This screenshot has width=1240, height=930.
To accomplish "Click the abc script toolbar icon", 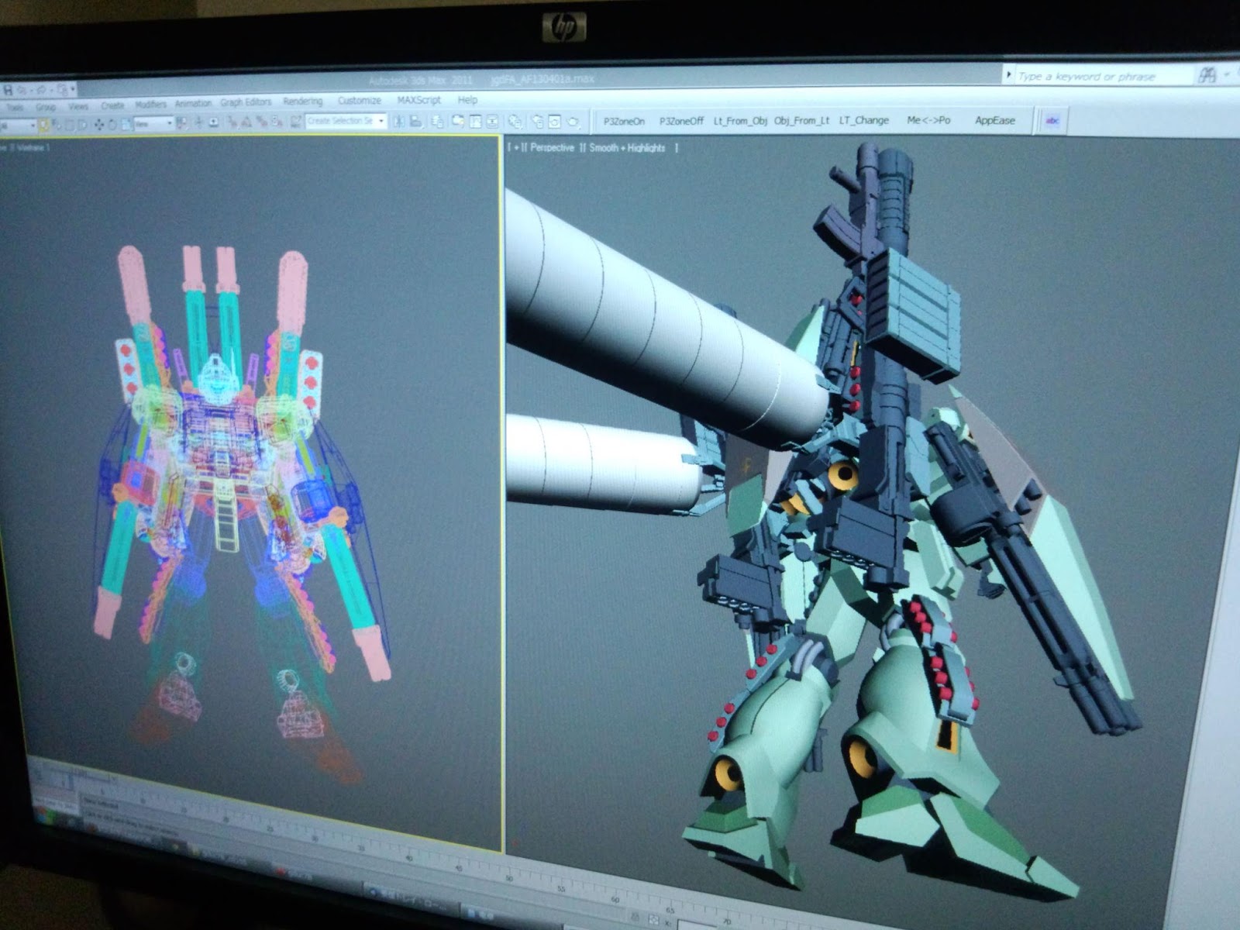I will [x=1052, y=120].
